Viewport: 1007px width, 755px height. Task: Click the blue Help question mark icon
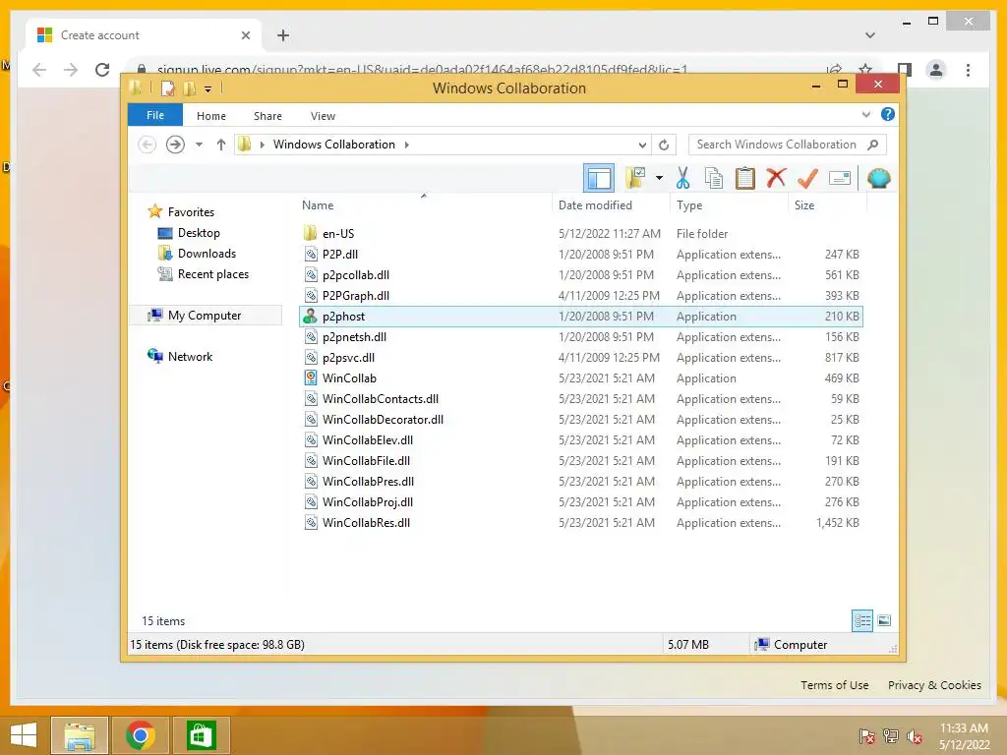click(x=888, y=114)
